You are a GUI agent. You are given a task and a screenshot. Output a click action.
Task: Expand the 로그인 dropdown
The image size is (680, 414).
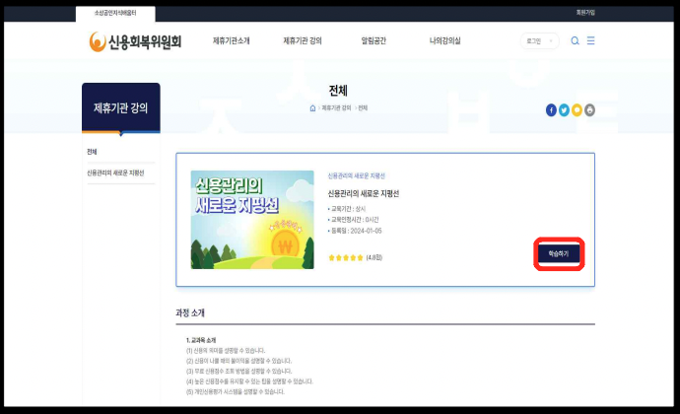point(539,41)
